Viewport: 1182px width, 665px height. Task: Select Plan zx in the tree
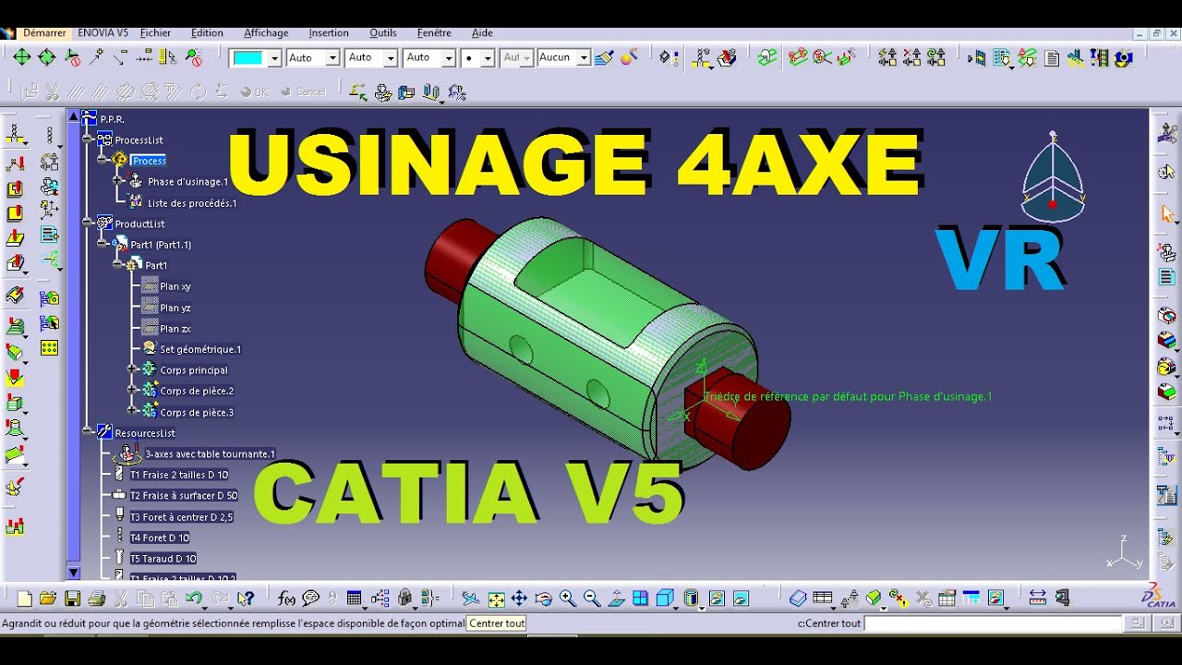(x=175, y=329)
